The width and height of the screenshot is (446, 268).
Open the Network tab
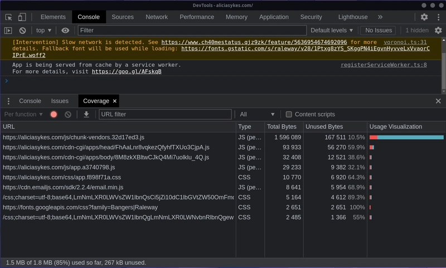(157, 17)
